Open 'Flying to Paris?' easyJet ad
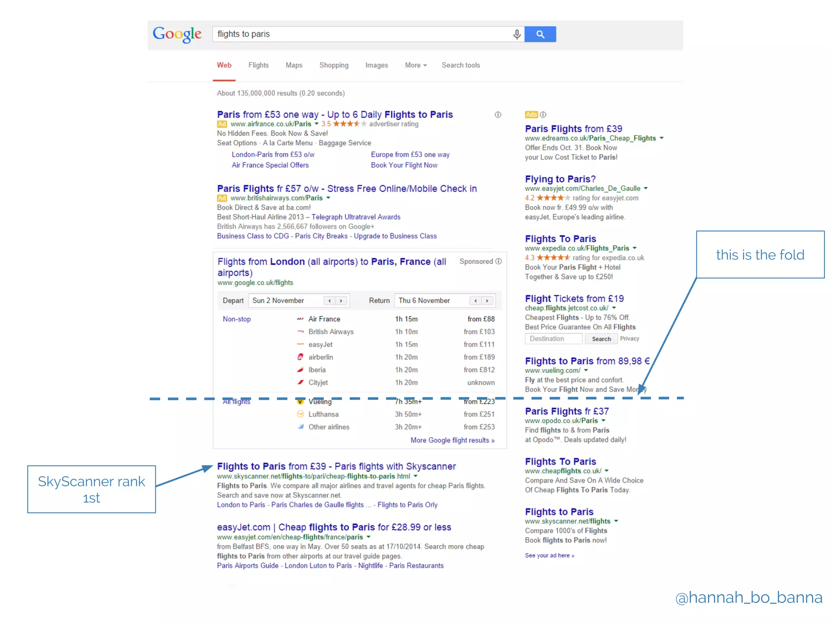 click(x=560, y=179)
